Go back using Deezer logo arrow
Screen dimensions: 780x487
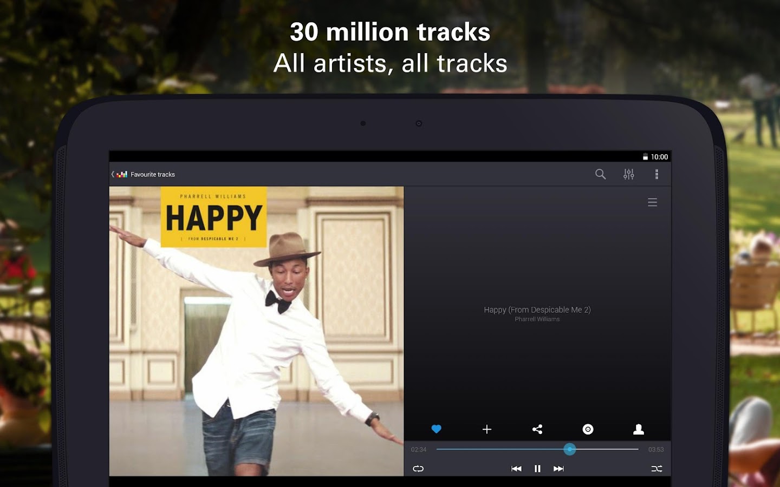[x=119, y=174]
